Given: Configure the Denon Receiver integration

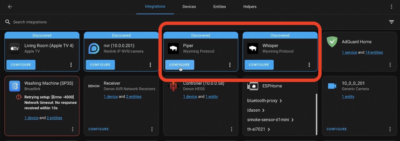Looking at the screenshot, I should click(x=98, y=129).
